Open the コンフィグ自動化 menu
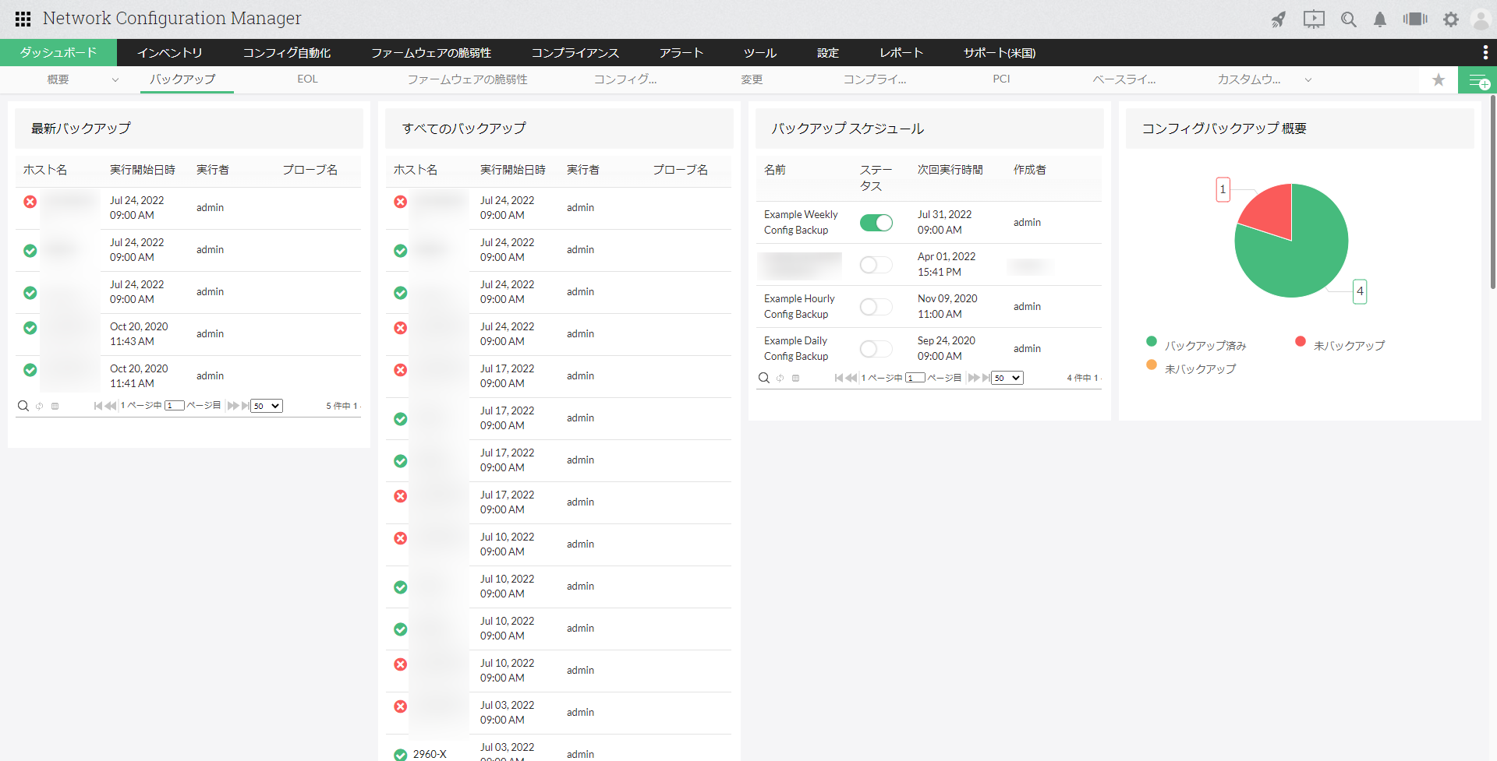Screen dimensions: 1497x761 click(287, 53)
